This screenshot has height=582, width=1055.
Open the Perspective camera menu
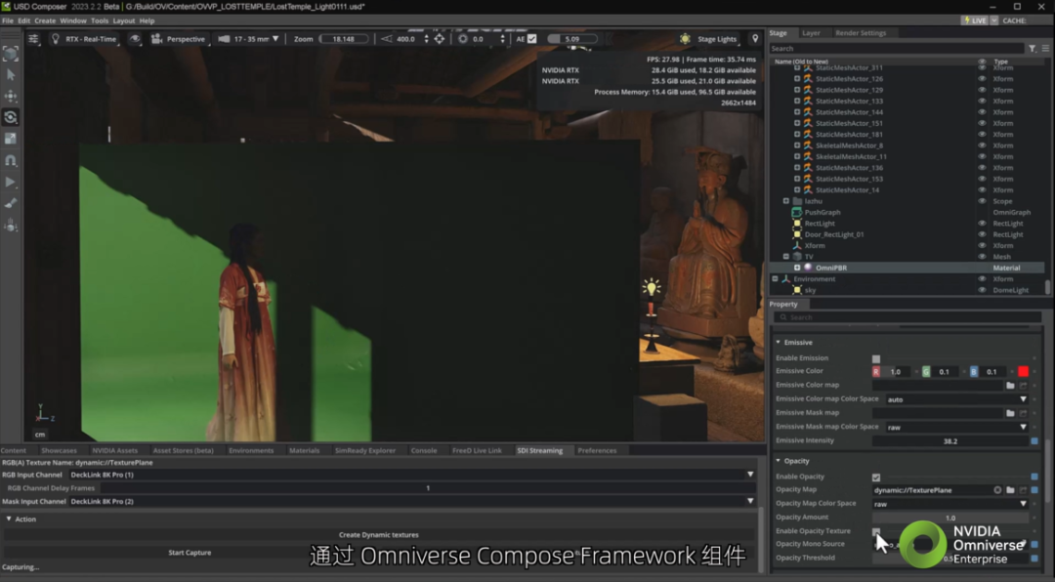click(179, 39)
